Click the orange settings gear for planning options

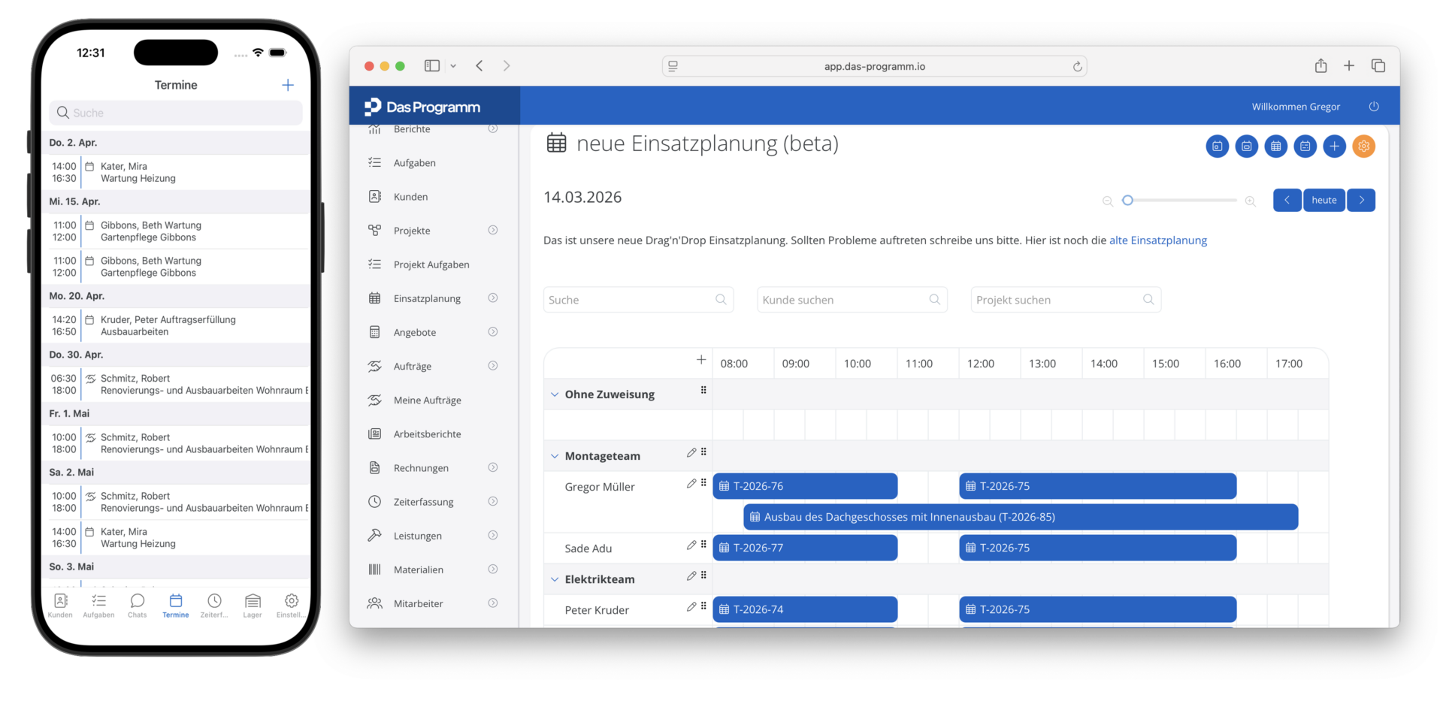(x=1364, y=147)
